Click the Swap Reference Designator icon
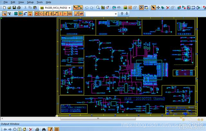Image resolution: width=206 pixels, height=131 pixels. (193, 8)
